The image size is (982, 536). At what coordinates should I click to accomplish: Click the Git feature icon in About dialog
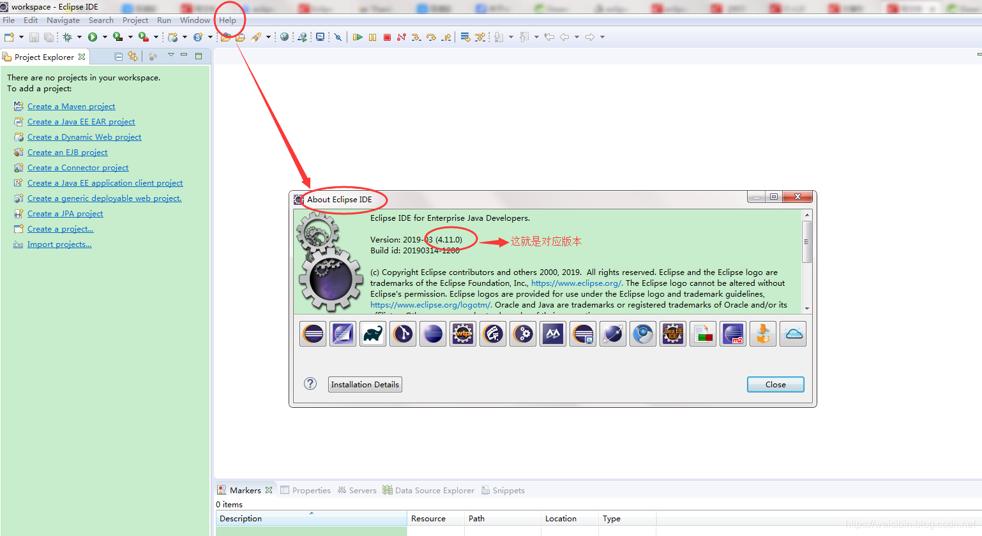[403, 334]
